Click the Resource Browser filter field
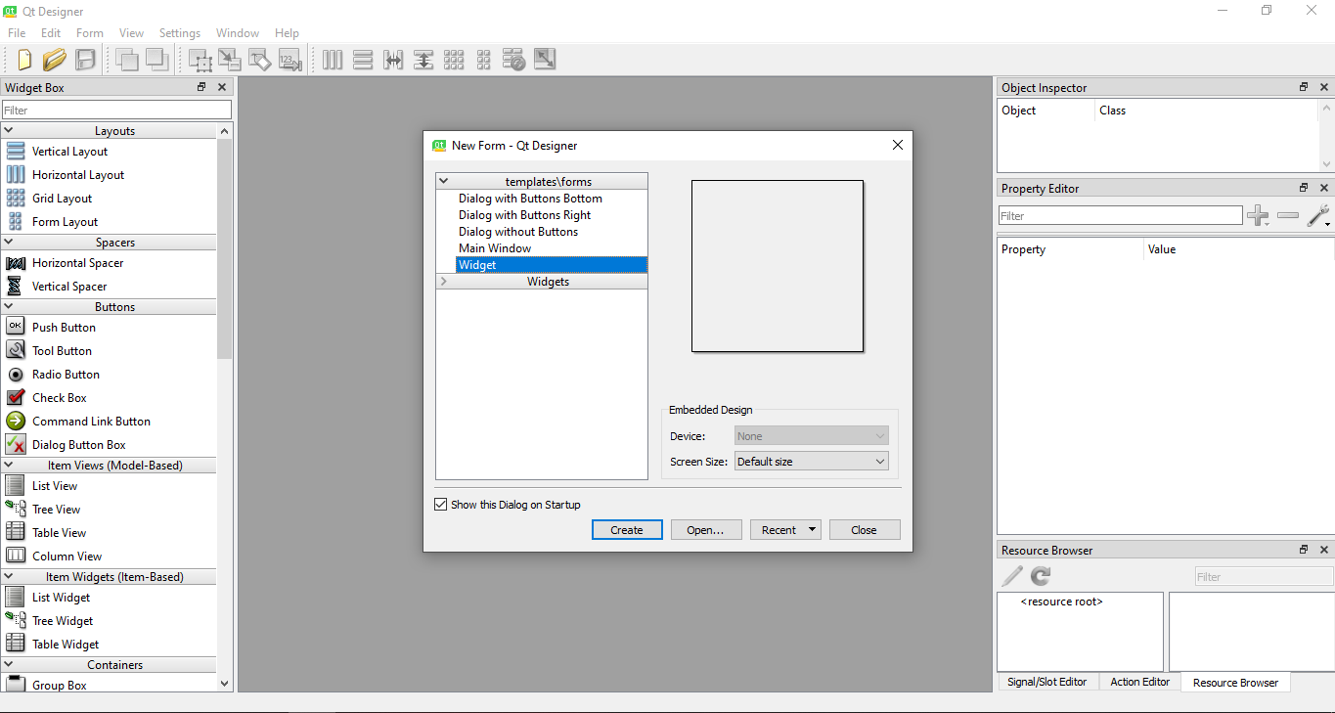Image resolution: width=1335 pixels, height=713 pixels. coord(1264,577)
